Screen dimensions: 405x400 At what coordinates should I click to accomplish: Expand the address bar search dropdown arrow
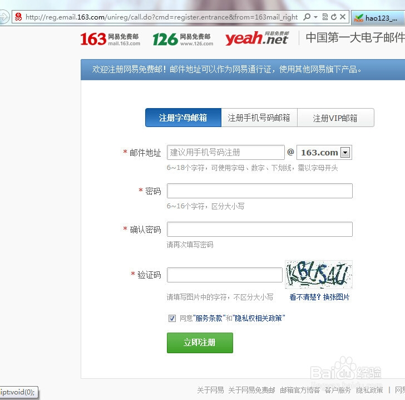coord(315,17)
